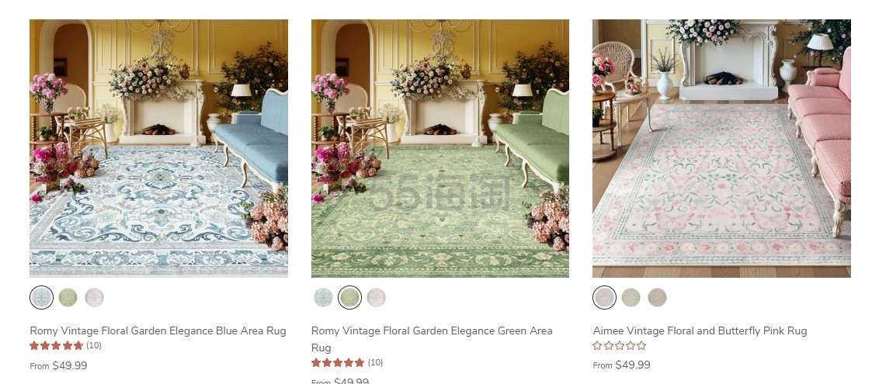Select the green swatch under the Romy Blue rug
879x384 pixels.
68,297
